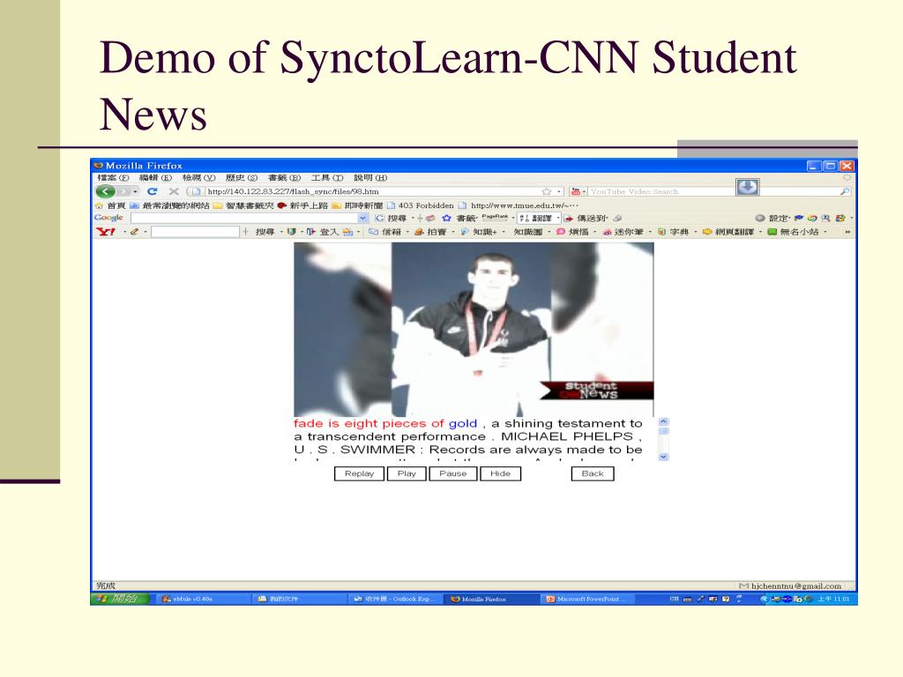Open the www.tmue.edu.tw bookmark
Screen dimensions: 903x677
[519, 205]
